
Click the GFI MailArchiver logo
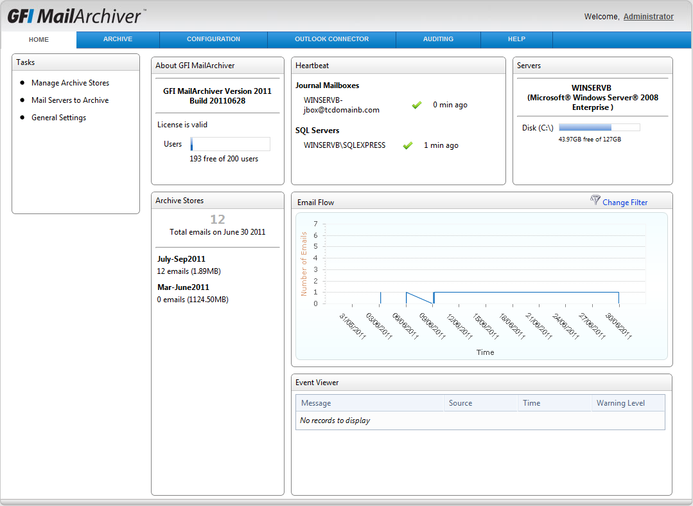[x=76, y=16]
